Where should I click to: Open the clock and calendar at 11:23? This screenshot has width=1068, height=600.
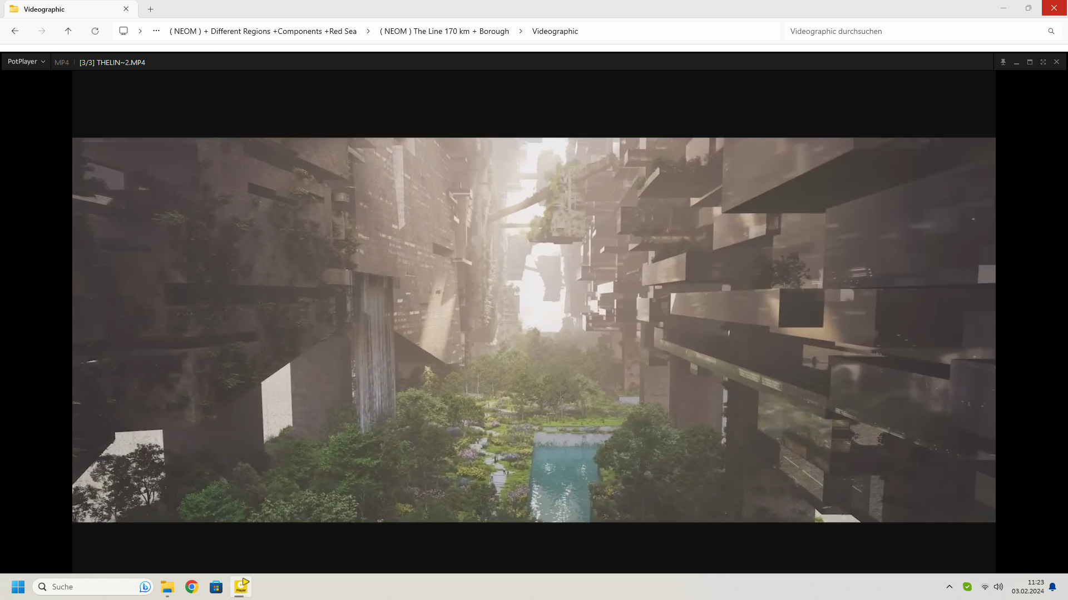click(1027, 587)
